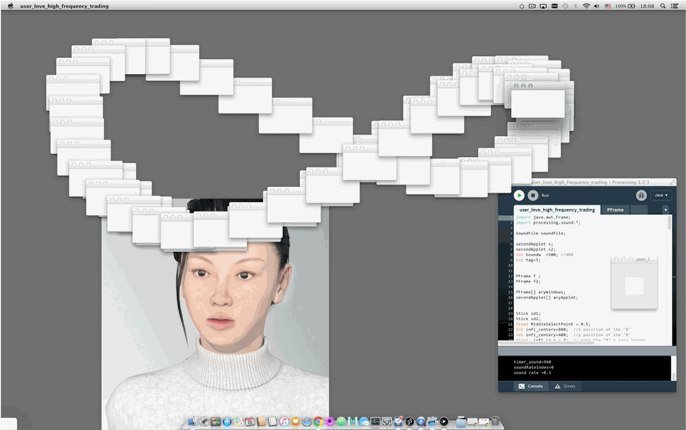Click the console vertical scrollbar
686x430 pixels.
click(674, 376)
